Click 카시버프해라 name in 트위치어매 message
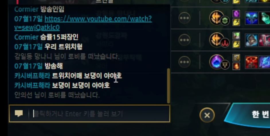This screenshot has height=136, width=270. tap(32, 76)
